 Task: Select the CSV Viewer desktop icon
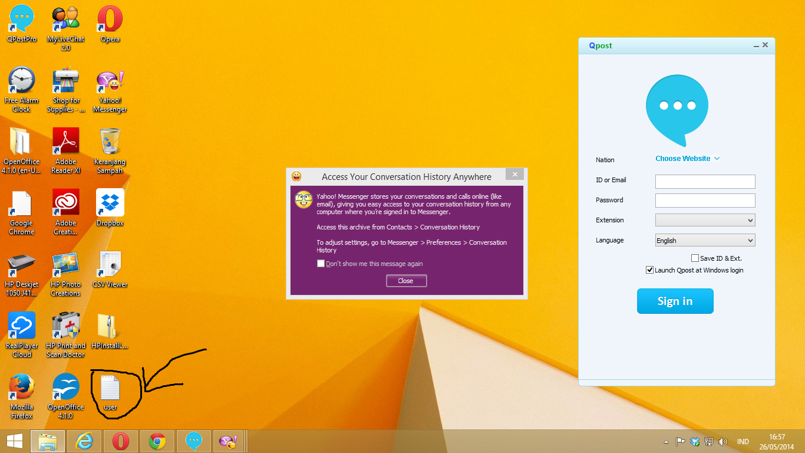pos(110,265)
